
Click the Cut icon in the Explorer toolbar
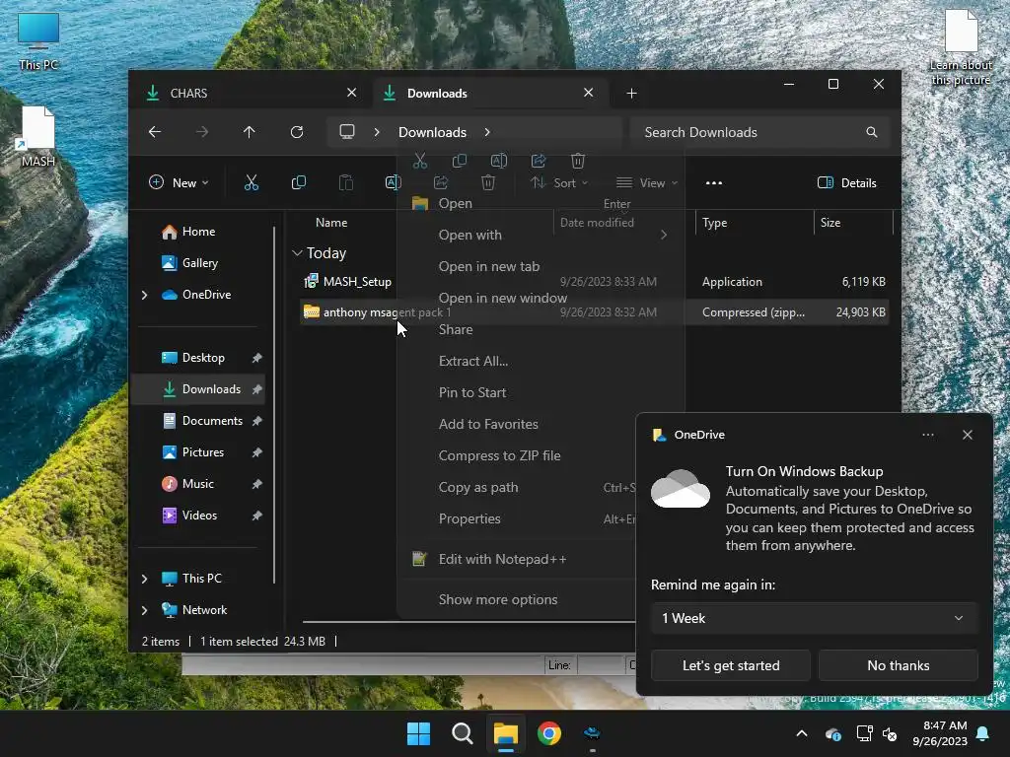(252, 182)
